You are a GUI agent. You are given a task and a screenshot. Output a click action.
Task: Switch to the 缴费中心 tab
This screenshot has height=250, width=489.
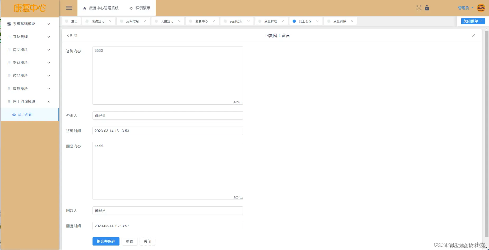tap(202, 21)
